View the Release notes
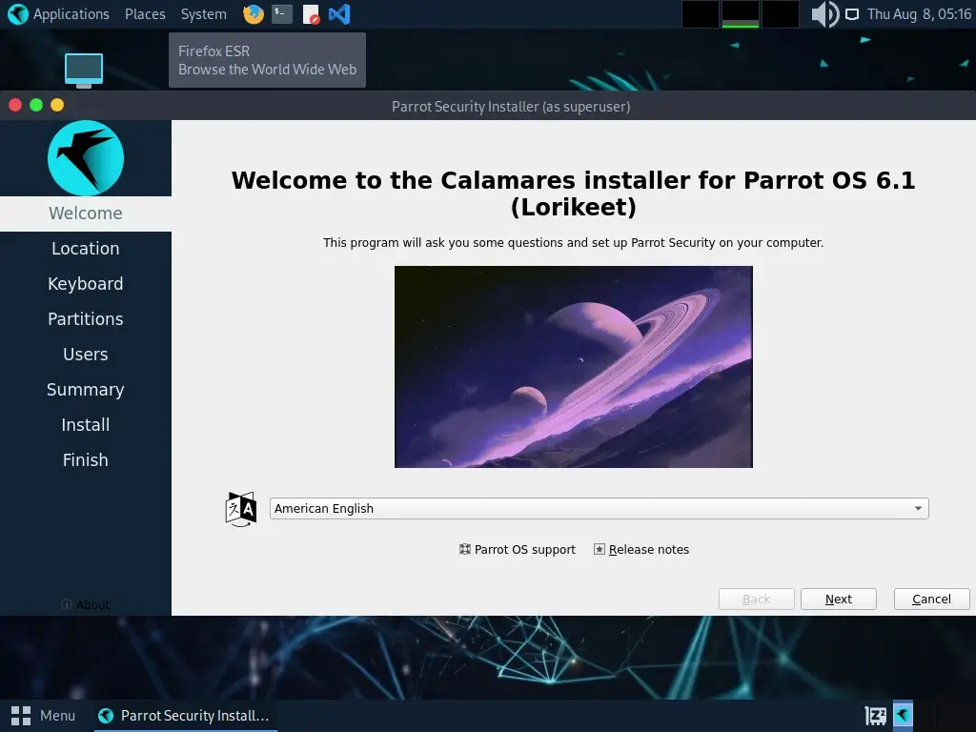The width and height of the screenshot is (976, 732). tap(641, 550)
